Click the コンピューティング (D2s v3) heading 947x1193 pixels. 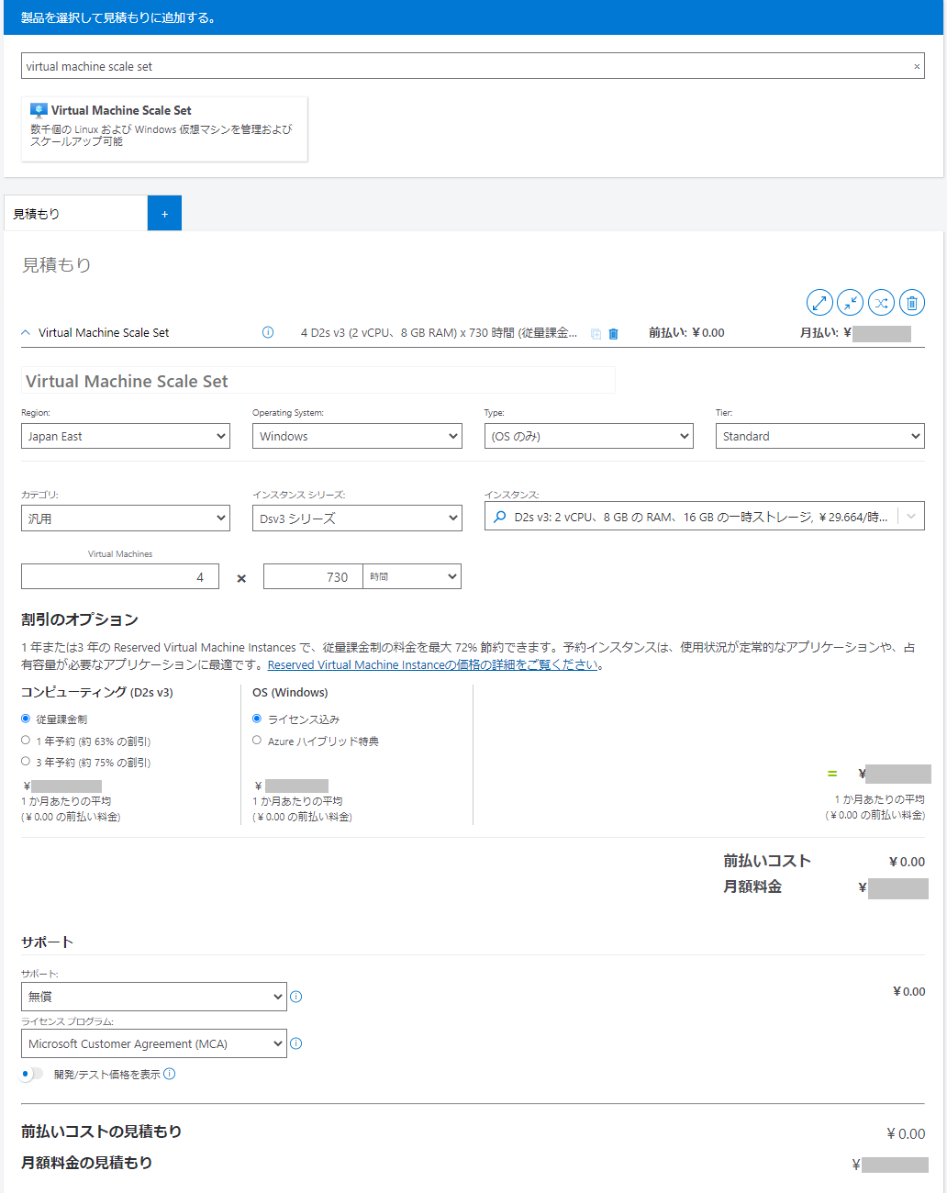pyautogui.click(x=97, y=692)
